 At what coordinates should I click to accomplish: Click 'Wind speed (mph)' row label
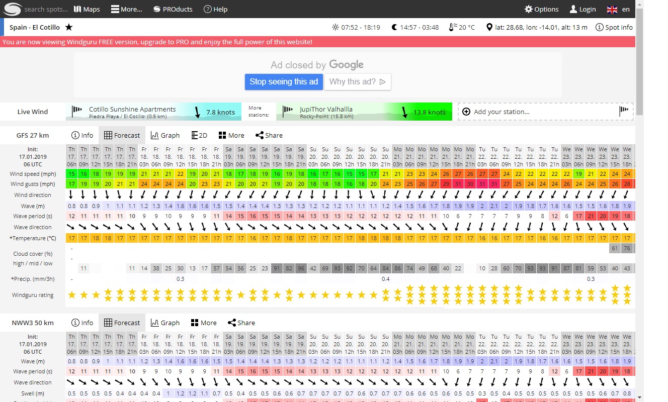pos(33,174)
